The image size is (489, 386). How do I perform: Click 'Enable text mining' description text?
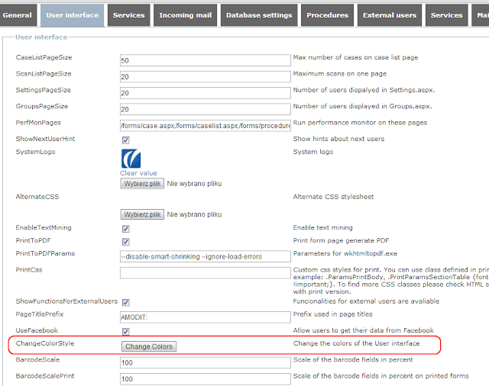(x=322, y=227)
